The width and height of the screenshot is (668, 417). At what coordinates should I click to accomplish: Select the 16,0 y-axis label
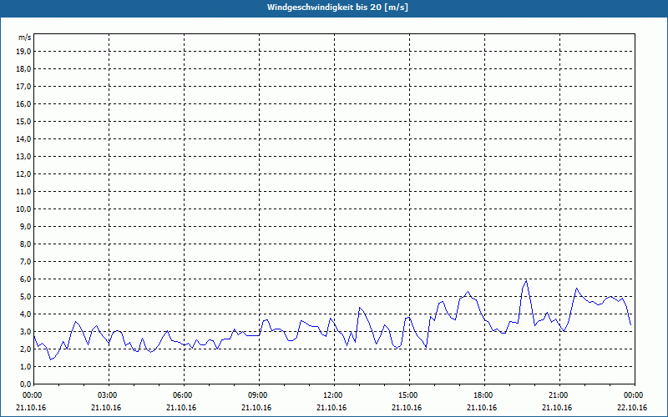coord(24,103)
